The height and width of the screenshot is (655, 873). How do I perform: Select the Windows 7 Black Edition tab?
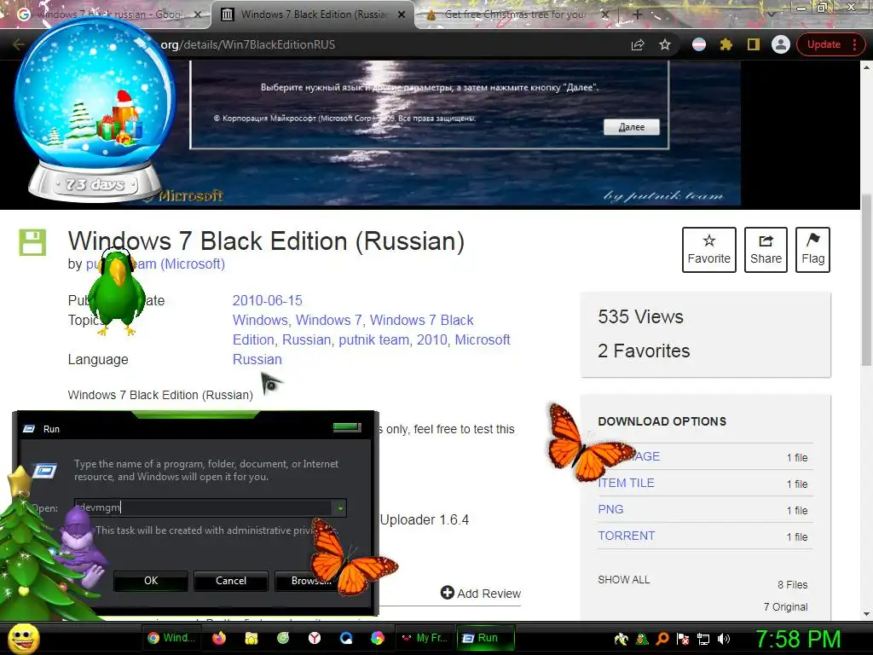tap(313, 14)
